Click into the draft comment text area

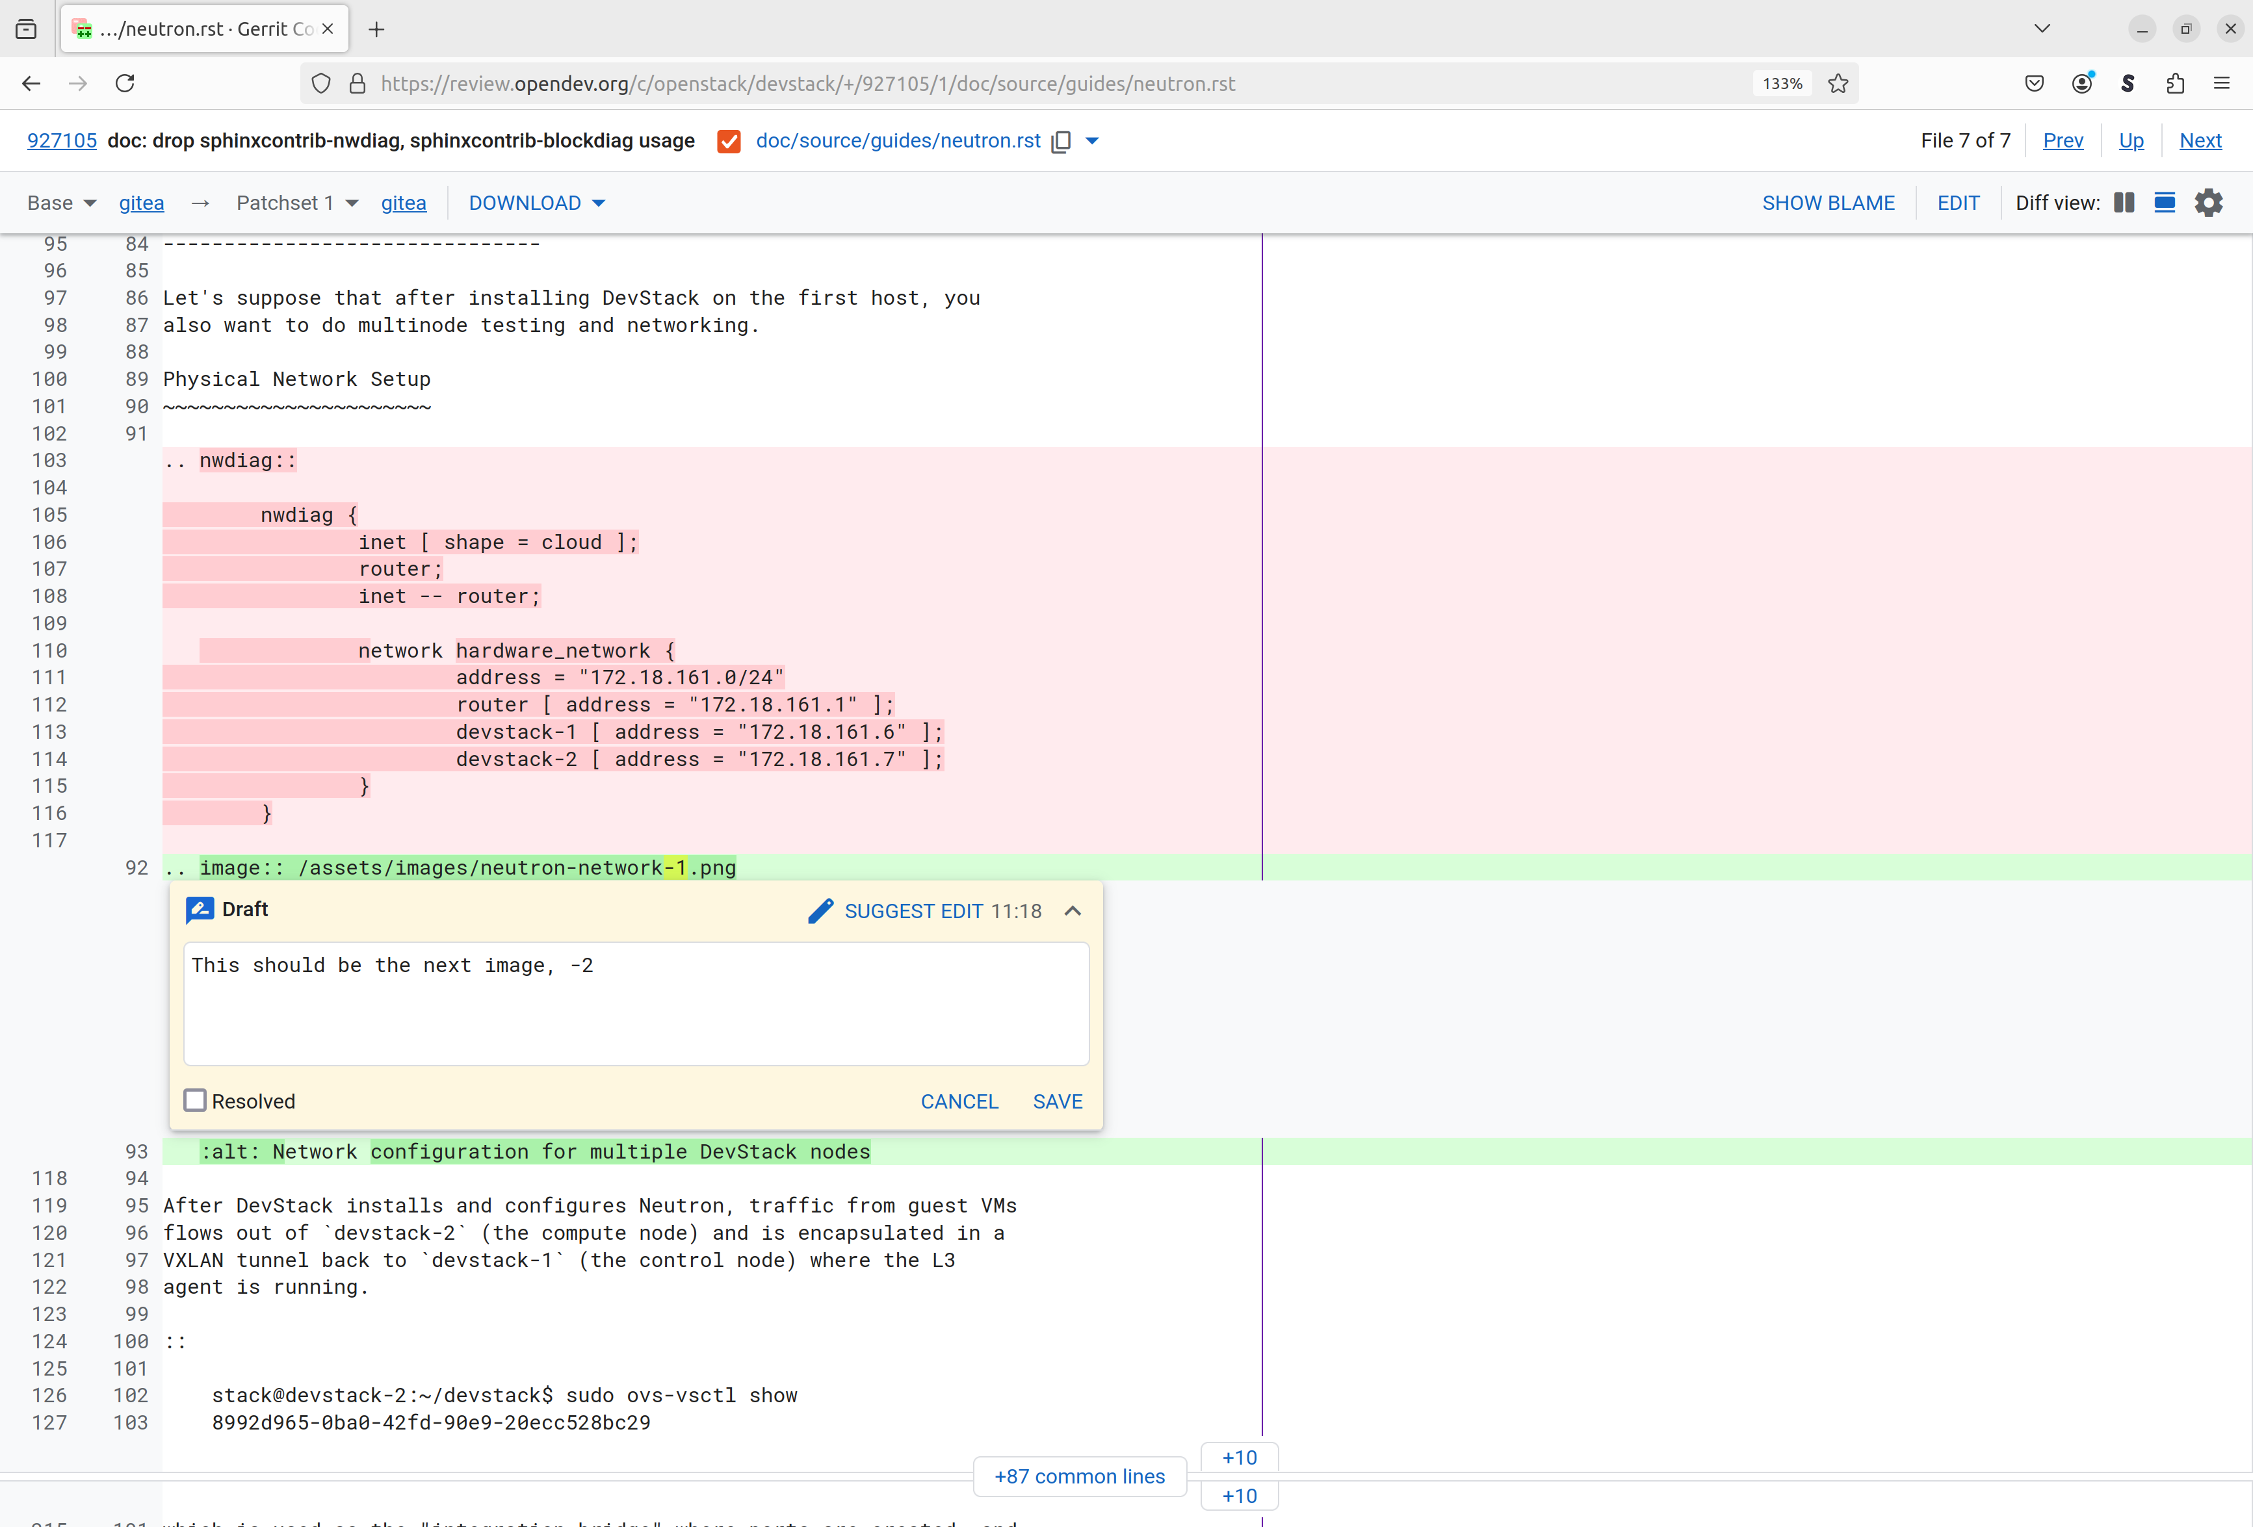(x=636, y=1003)
